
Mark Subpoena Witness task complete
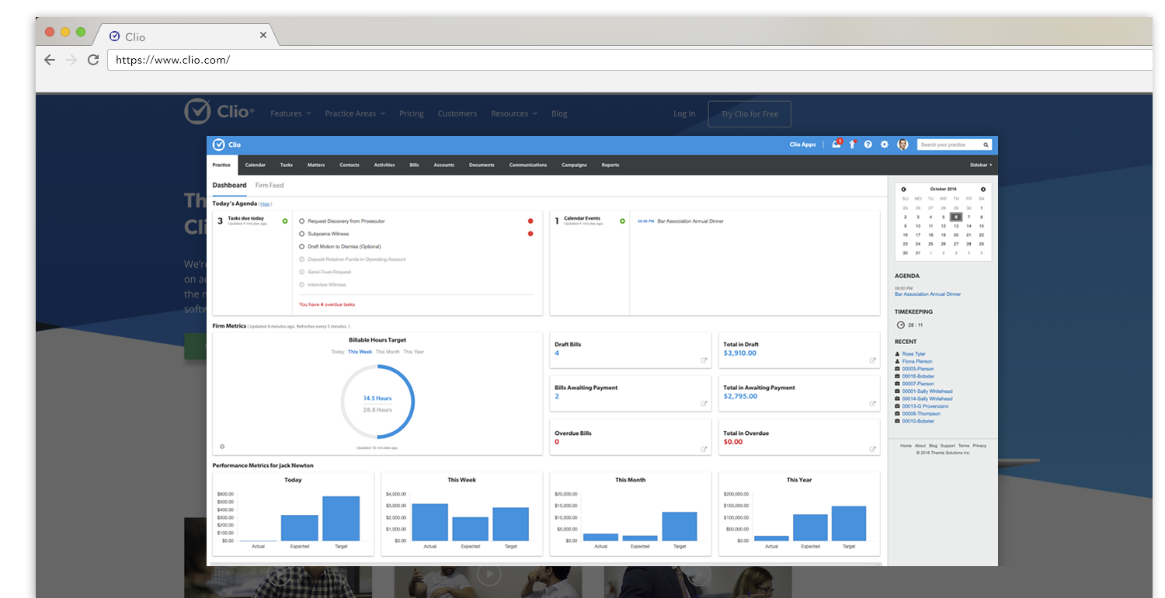click(x=301, y=234)
